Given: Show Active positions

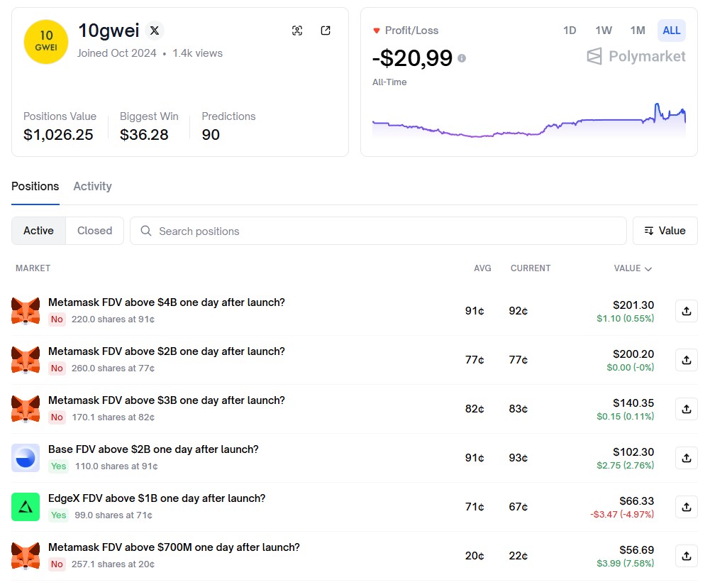Looking at the screenshot, I should 38,231.
